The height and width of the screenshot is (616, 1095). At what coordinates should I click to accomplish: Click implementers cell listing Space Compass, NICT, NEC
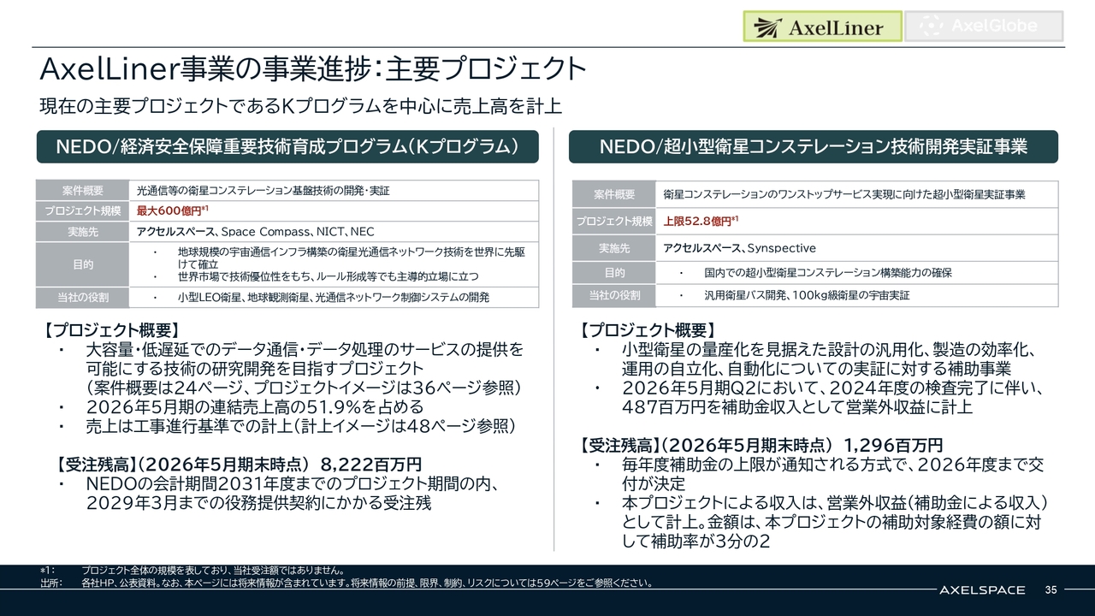pos(334,232)
